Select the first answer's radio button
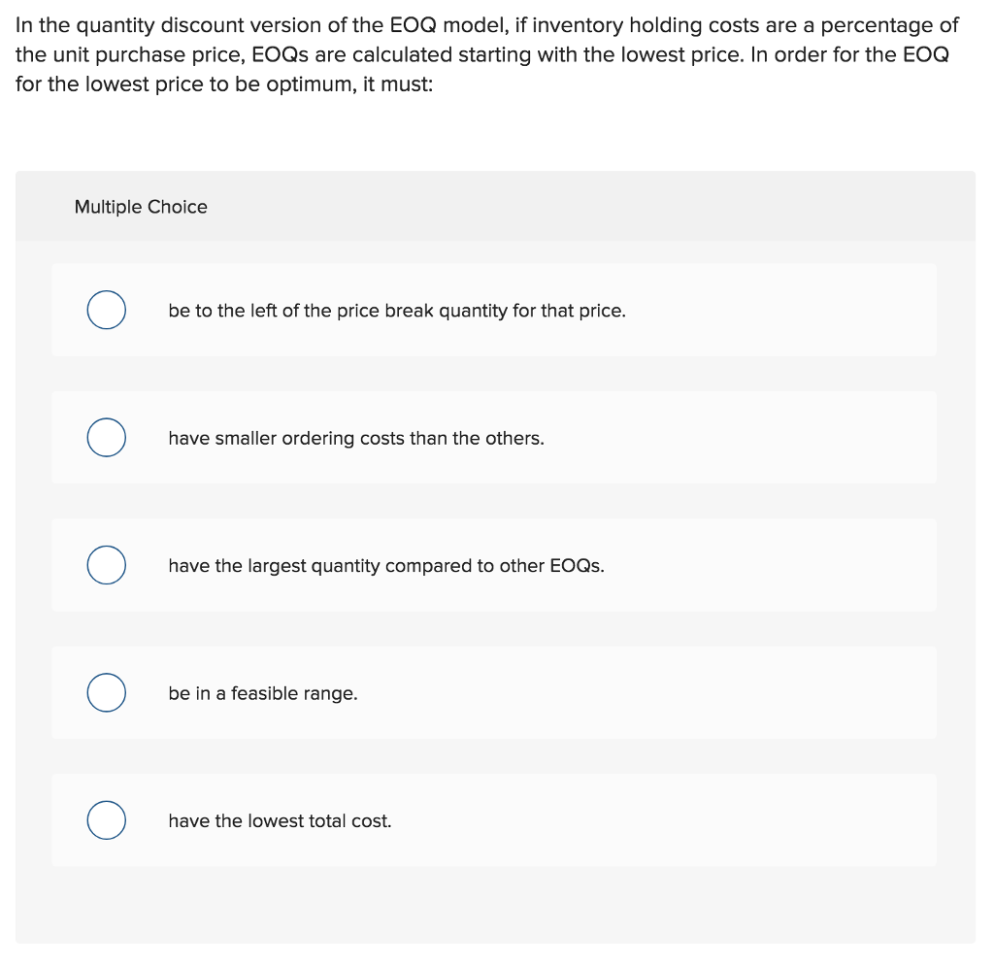 pyautogui.click(x=106, y=310)
